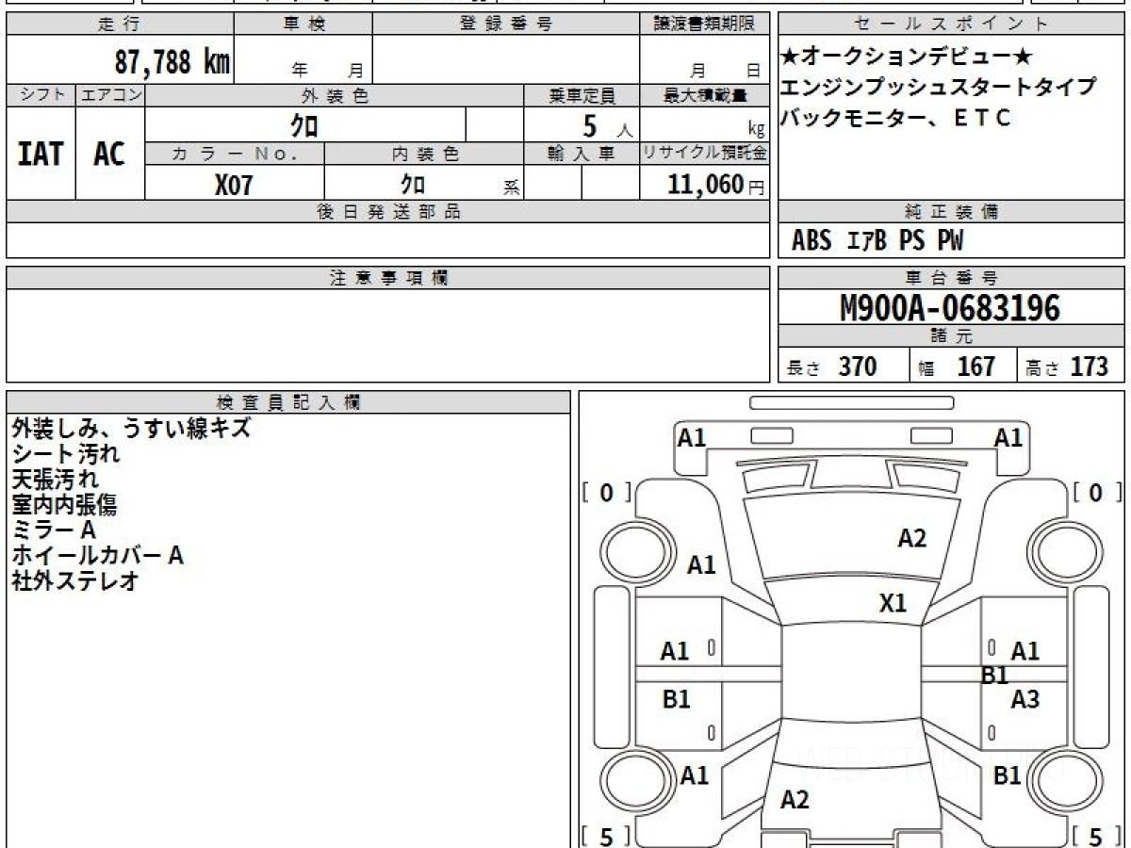Select the 検査員記入欄 header
This screenshot has height=848, width=1131.
288,402
